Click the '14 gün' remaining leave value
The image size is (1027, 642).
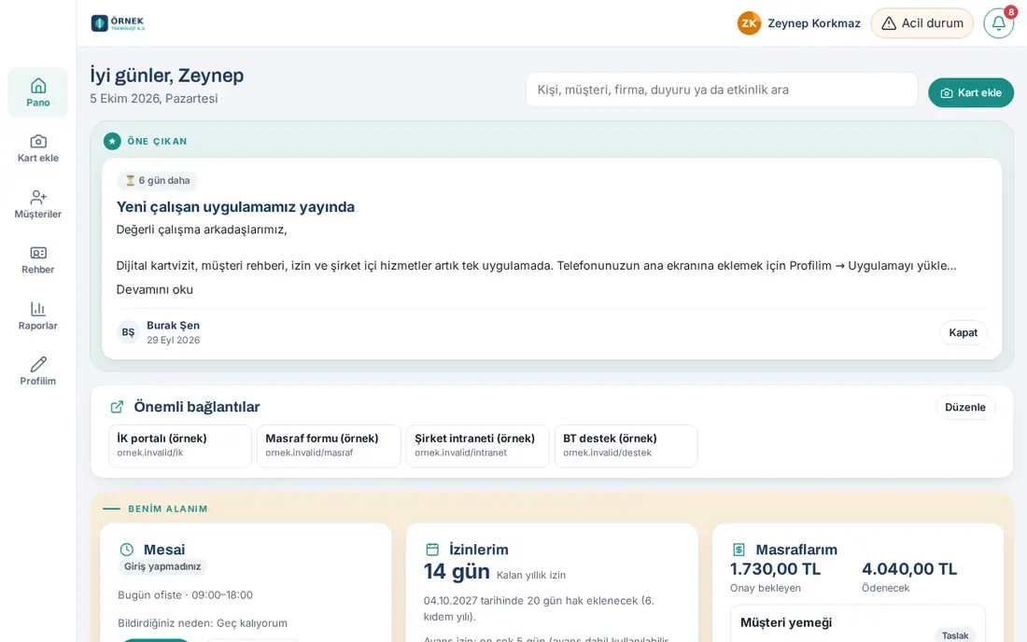(x=457, y=571)
